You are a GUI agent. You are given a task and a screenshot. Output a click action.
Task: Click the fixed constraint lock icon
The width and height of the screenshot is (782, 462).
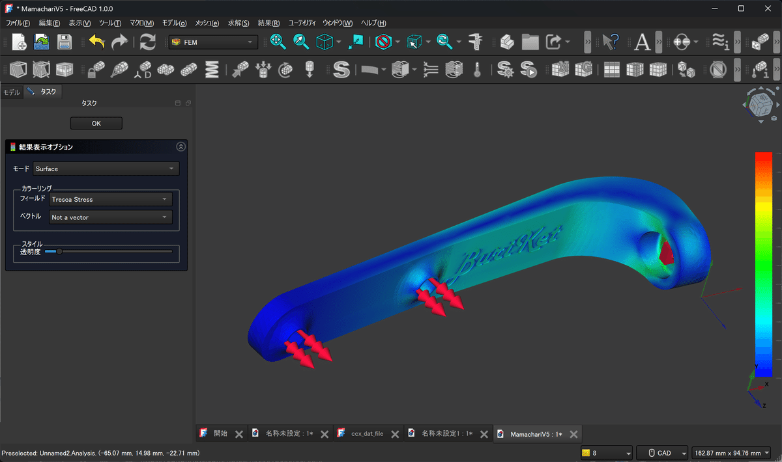96,69
